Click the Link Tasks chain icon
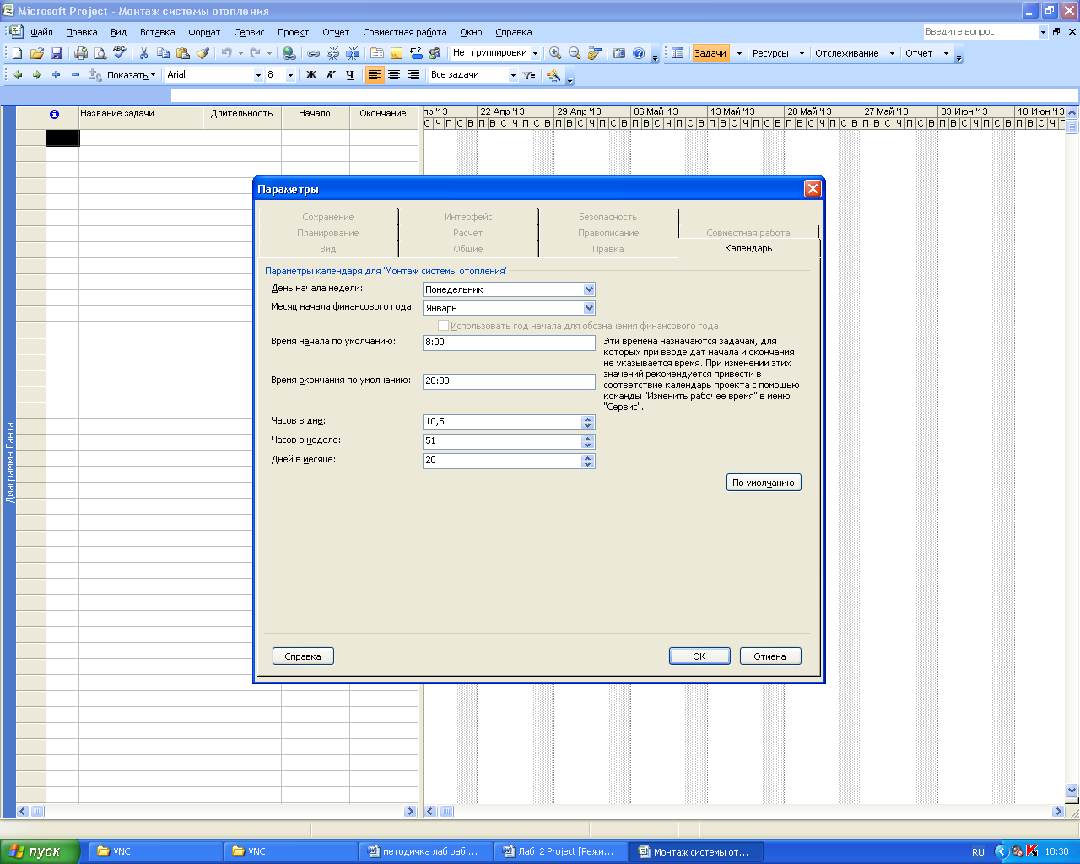Screen dimensions: 1080x864 (x=314, y=53)
